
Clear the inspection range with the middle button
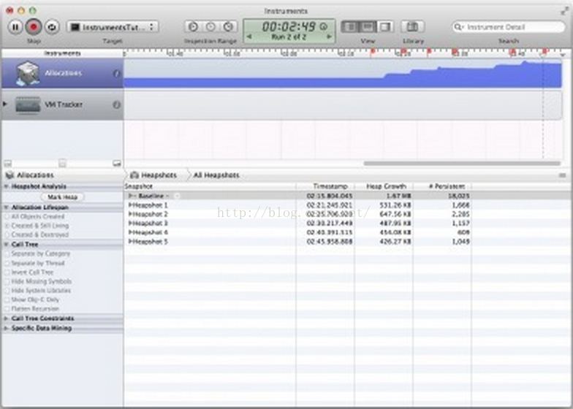pyautogui.click(x=210, y=26)
